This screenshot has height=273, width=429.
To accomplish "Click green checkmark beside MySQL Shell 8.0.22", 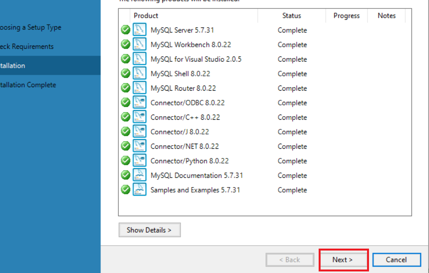I will point(125,73).
